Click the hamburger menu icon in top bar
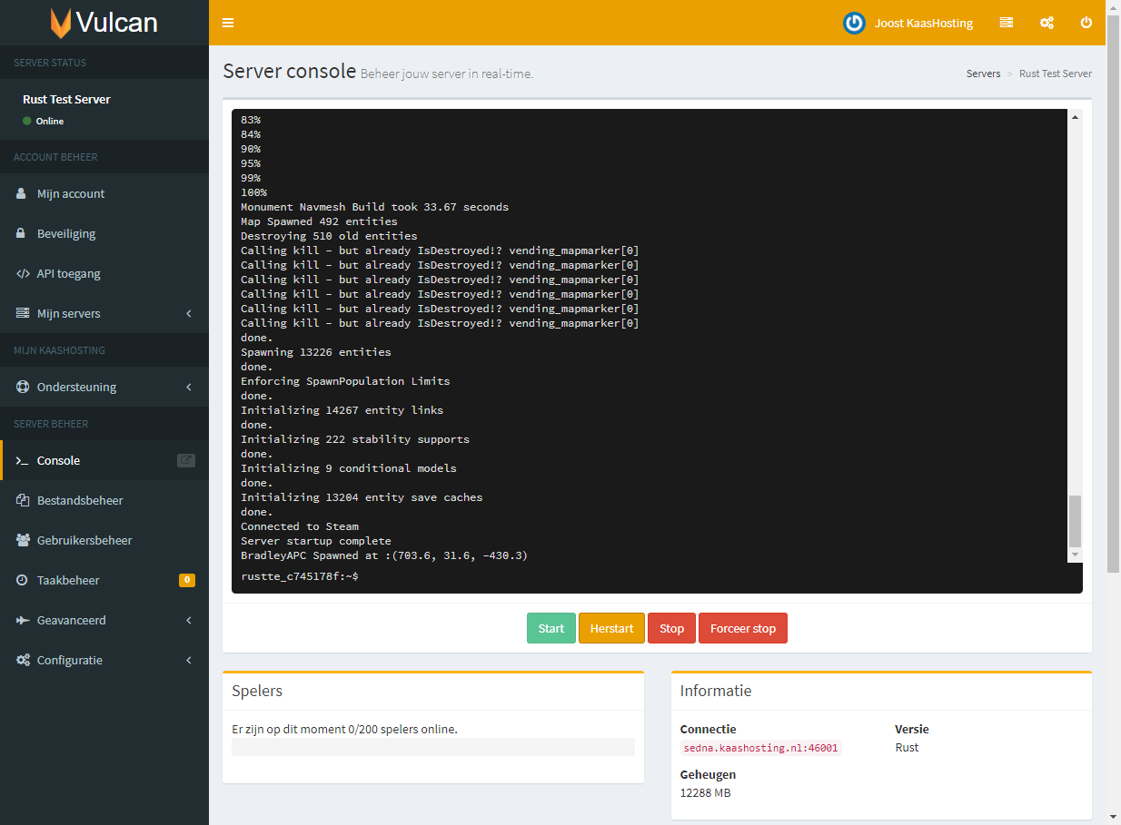Viewport: 1121px width, 825px height. [228, 23]
